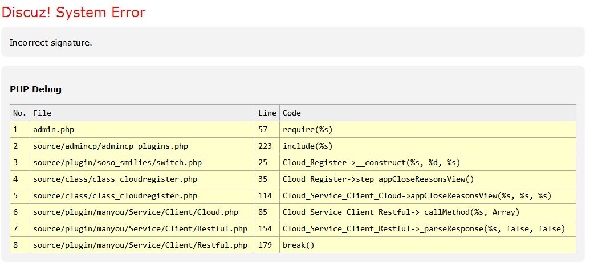Select the Cloud_Service_Client_Cloud->appCloseReasonsView code cell

pyautogui.click(x=428, y=195)
